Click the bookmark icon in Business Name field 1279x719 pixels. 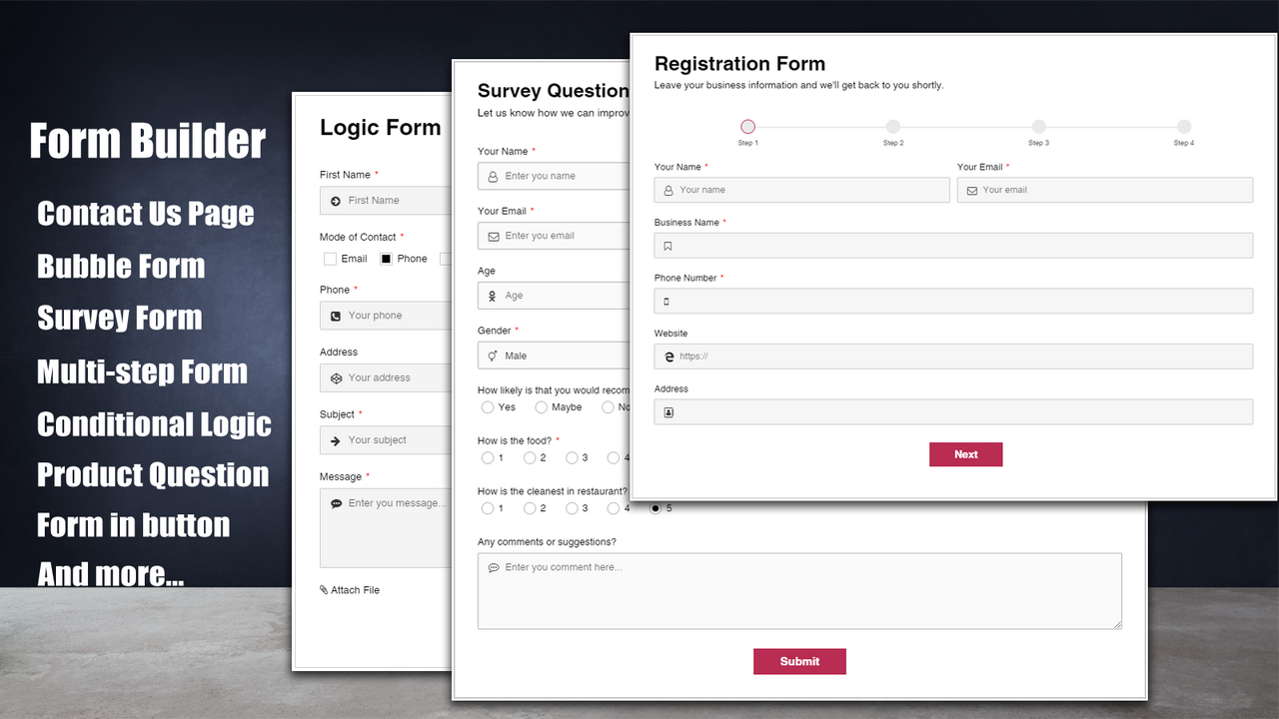coord(667,246)
